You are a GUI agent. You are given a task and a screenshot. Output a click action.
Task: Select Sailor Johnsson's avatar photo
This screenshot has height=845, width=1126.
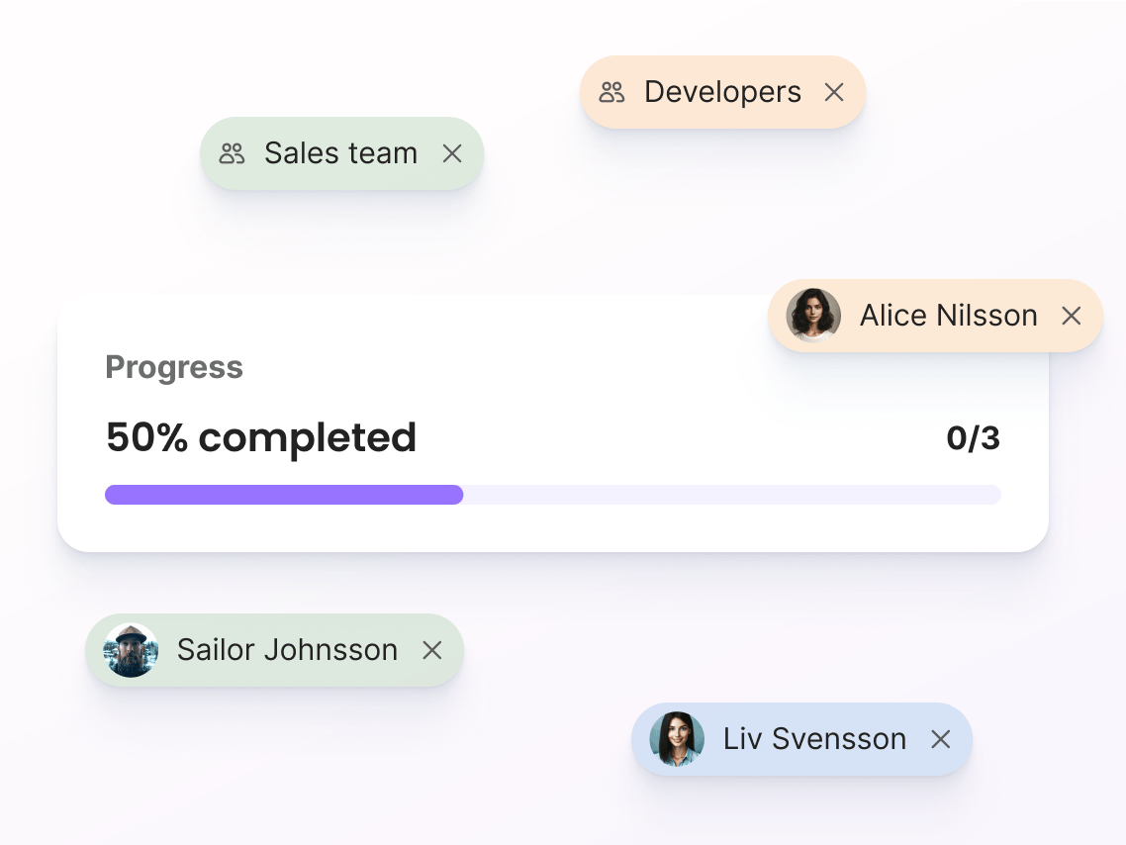point(131,650)
